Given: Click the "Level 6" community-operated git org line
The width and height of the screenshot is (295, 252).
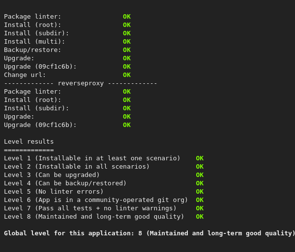Looking at the screenshot, I should [96, 200].
